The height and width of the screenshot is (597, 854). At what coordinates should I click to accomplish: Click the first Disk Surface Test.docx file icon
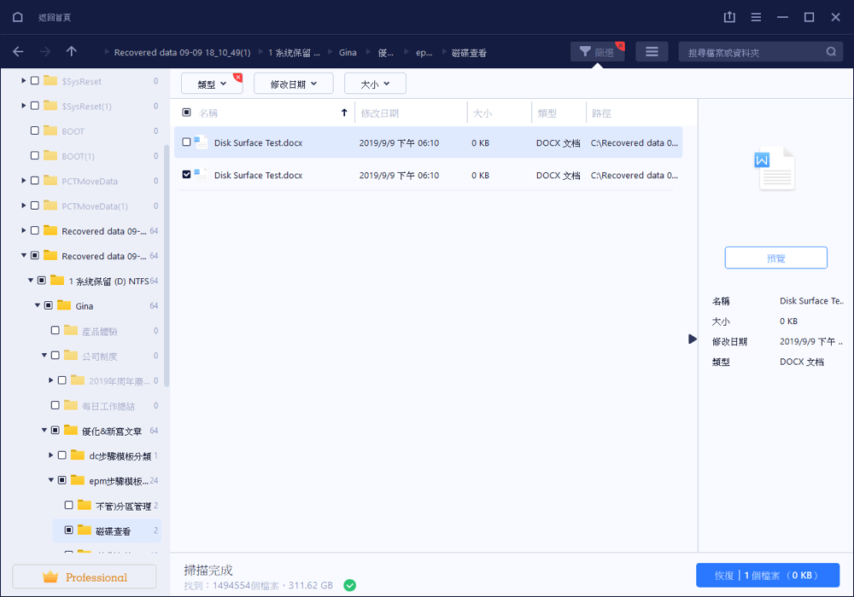(201, 142)
